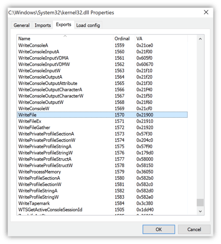Select the WriteConsoleOutputCharacterW row

coord(102,96)
